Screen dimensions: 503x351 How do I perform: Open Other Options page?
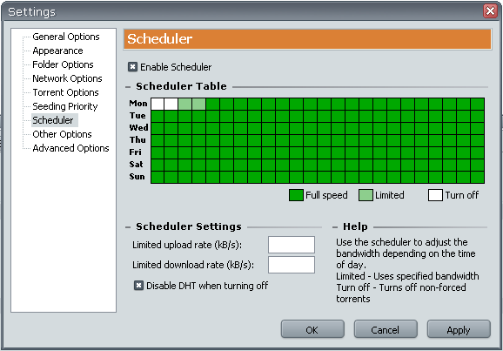(x=63, y=134)
